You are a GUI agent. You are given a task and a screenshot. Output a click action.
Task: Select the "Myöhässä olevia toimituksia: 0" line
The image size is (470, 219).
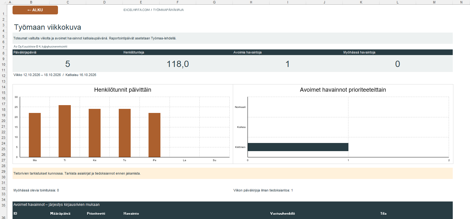[x=36, y=190]
